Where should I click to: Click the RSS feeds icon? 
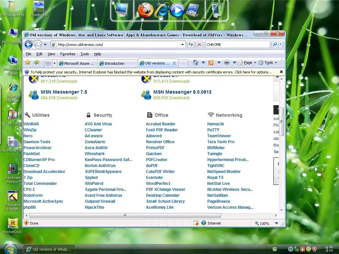211,63
